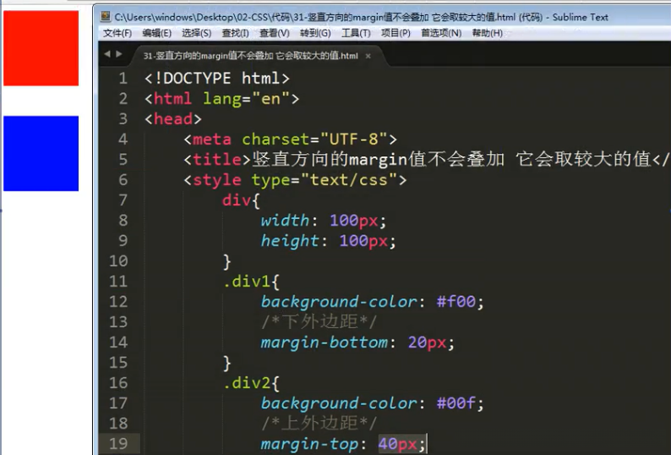671x455 pixels.
Task: Click the .div2{ selector
Action: tap(251, 382)
